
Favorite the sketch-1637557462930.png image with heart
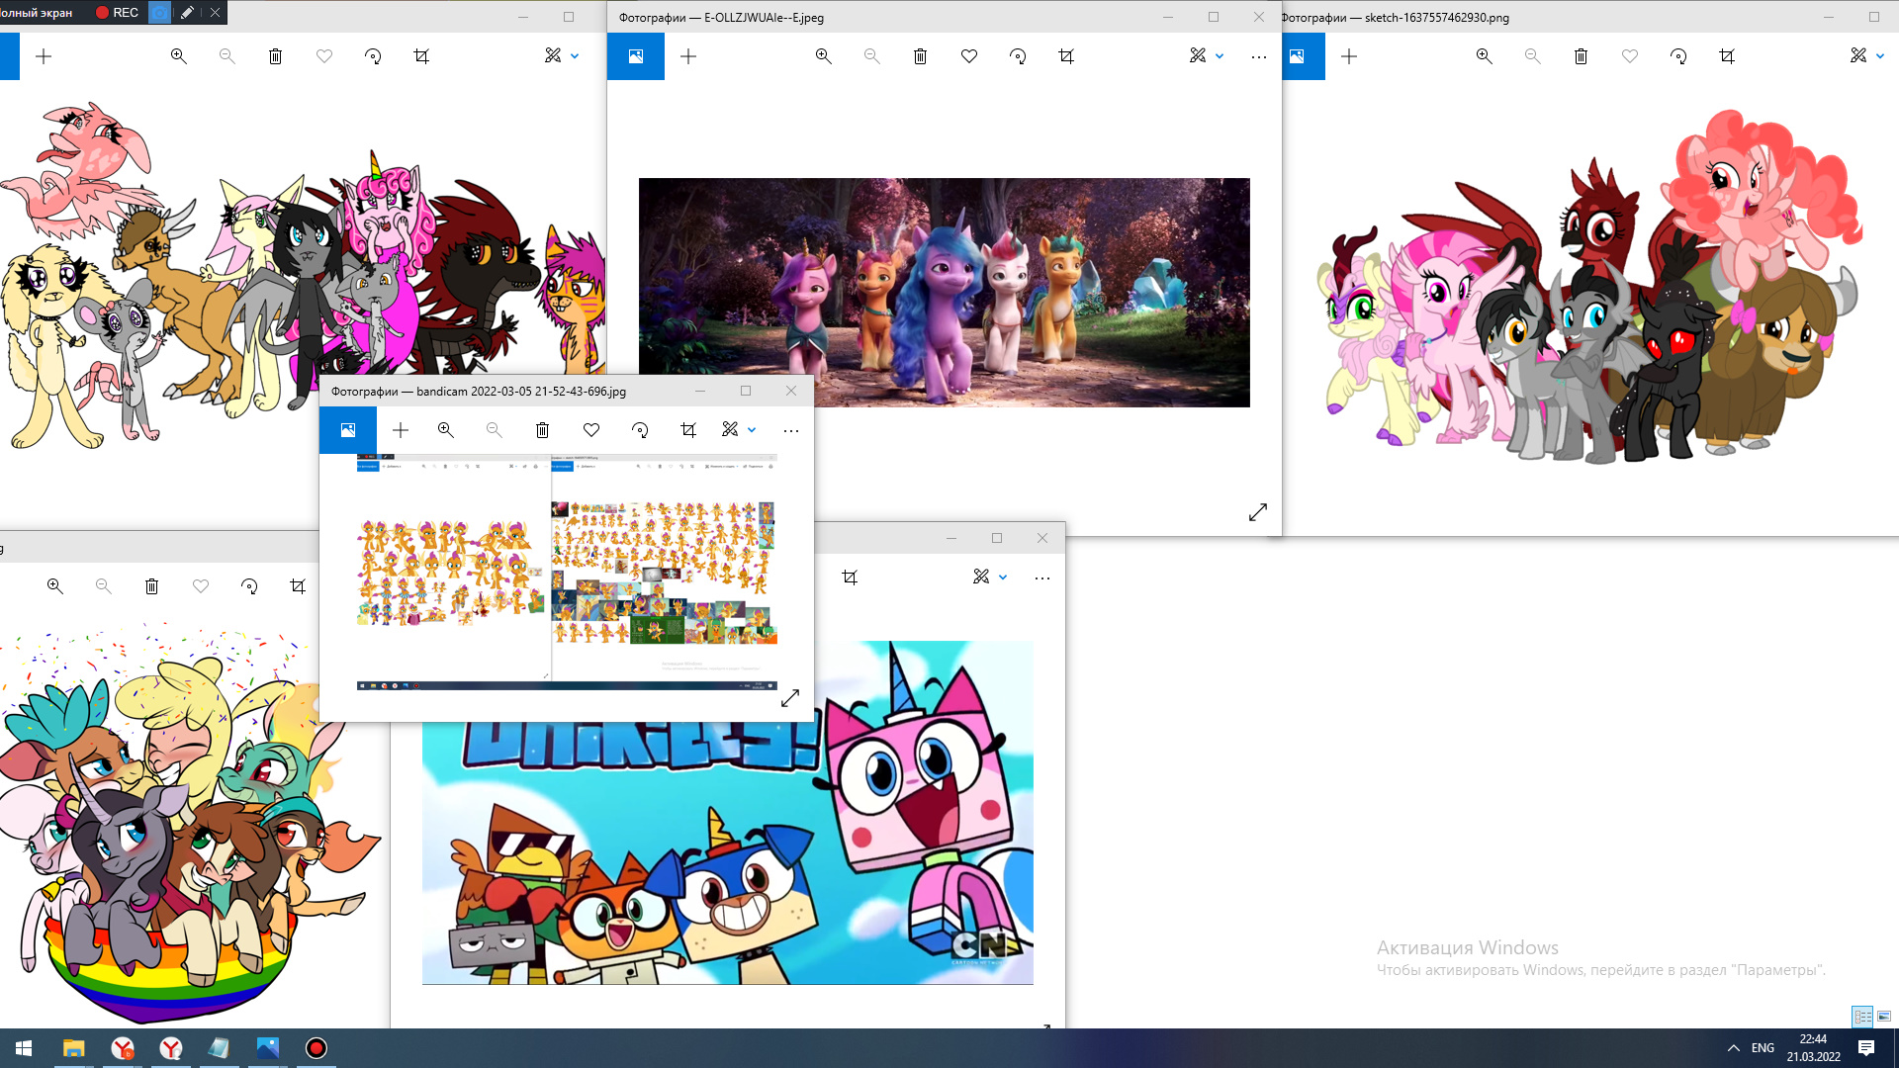(x=1630, y=56)
